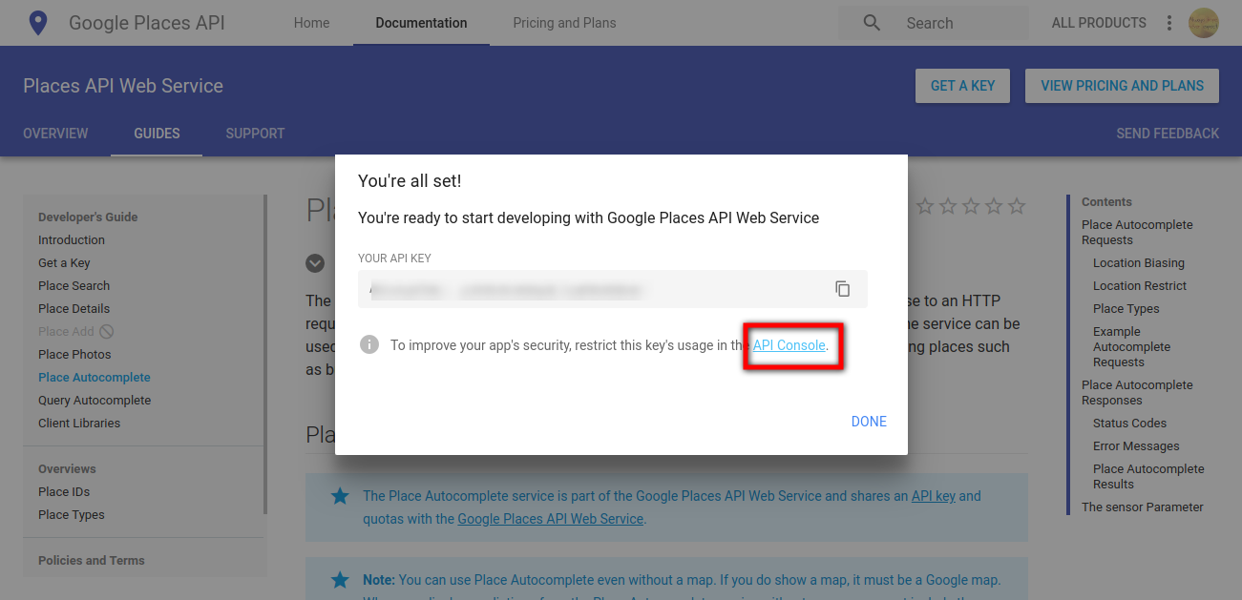Click the blurred API key field

tap(613, 289)
